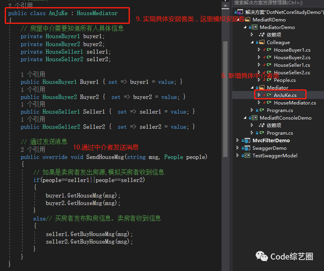
Task: Click C# icon of Program.cs in MediatorDemo
Action: tap(262, 110)
